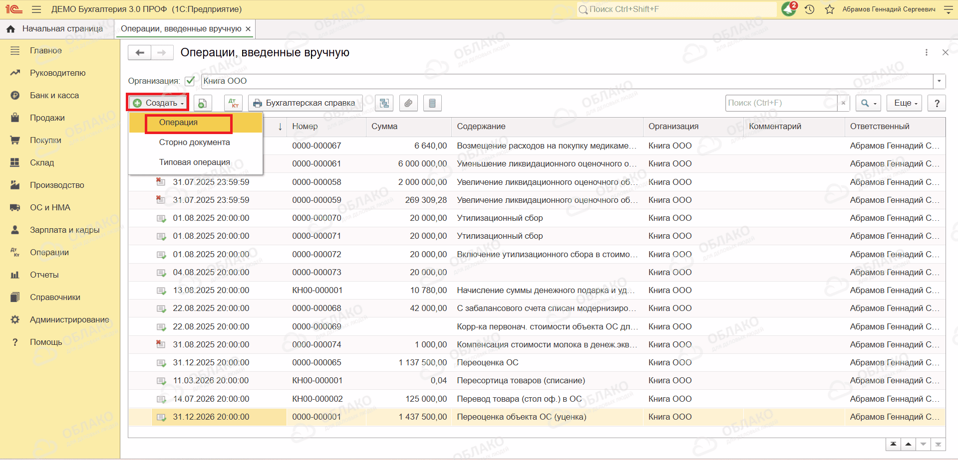The height and width of the screenshot is (460, 958).
Task: Select row numbered 0000-000070
Action: (x=537, y=218)
